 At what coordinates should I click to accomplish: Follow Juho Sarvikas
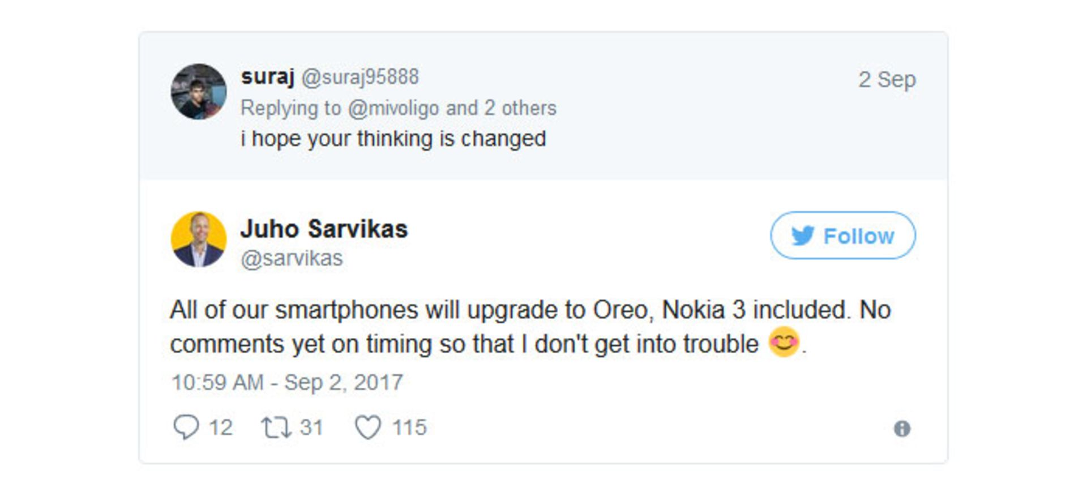[x=842, y=235]
